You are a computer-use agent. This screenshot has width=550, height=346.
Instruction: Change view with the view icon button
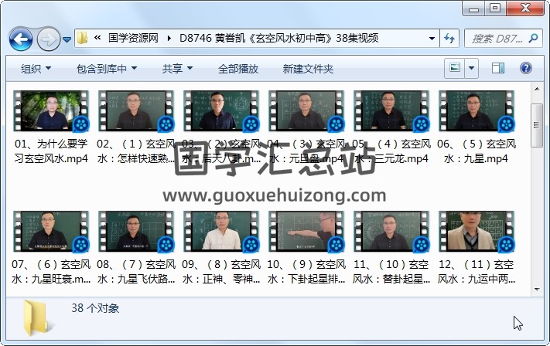tap(455, 68)
